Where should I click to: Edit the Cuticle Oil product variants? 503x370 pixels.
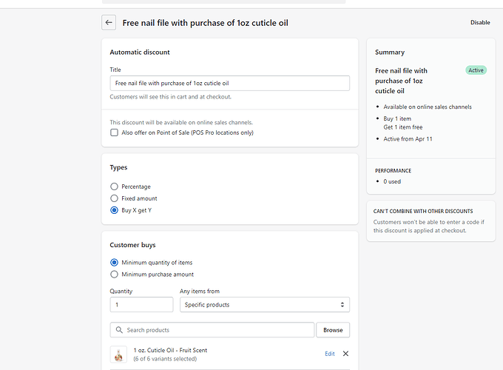click(x=330, y=354)
